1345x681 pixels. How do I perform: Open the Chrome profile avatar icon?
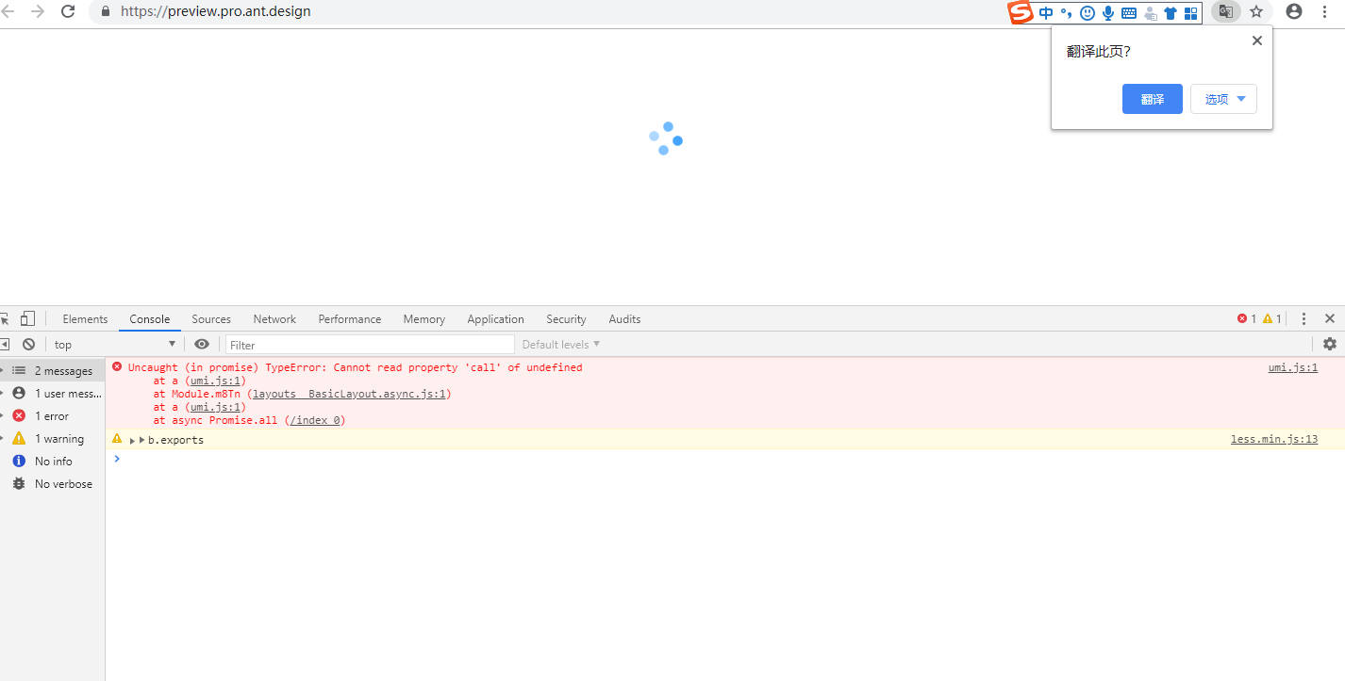tap(1294, 11)
